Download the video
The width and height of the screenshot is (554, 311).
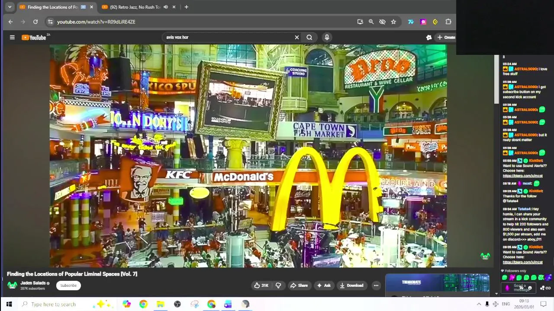click(351, 285)
